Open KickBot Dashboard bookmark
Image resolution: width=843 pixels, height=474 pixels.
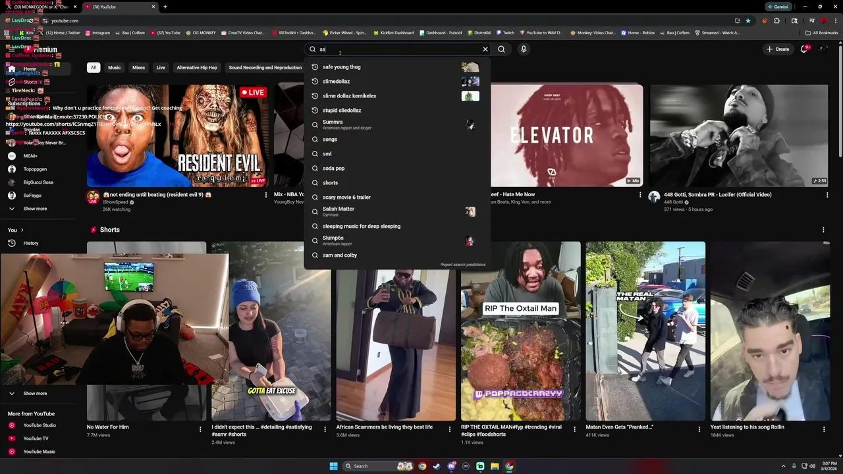(393, 32)
